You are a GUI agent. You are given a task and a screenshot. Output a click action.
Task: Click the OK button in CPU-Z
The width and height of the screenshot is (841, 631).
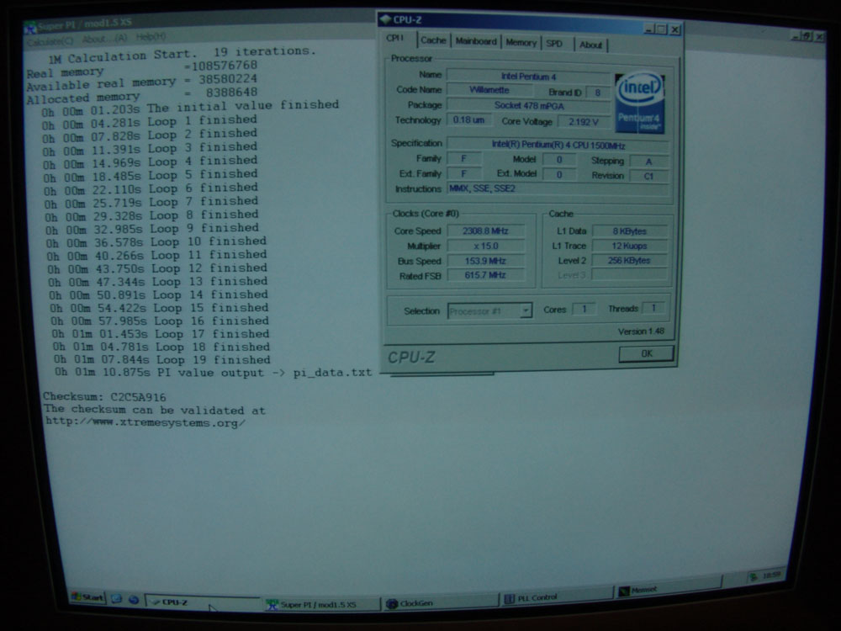646,353
